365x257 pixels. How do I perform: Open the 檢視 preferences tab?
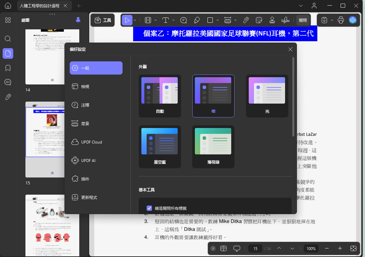[96, 86]
